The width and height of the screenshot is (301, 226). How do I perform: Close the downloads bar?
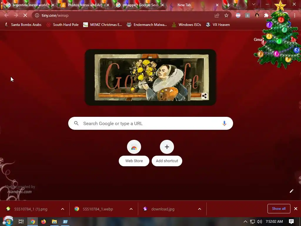(296, 209)
